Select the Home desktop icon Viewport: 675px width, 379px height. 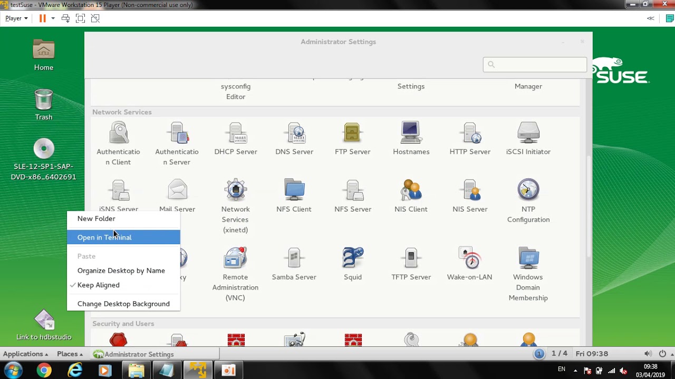click(x=44, y=56)
